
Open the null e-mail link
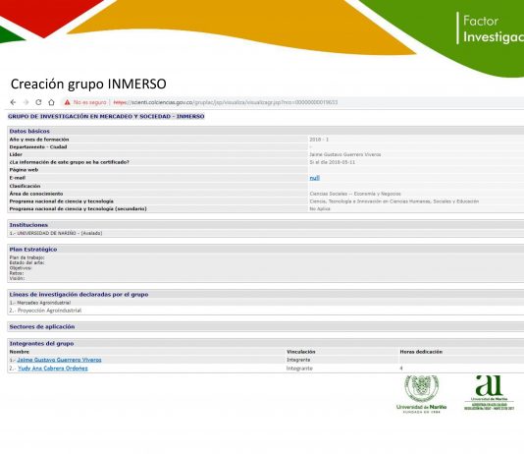(314, 178)
